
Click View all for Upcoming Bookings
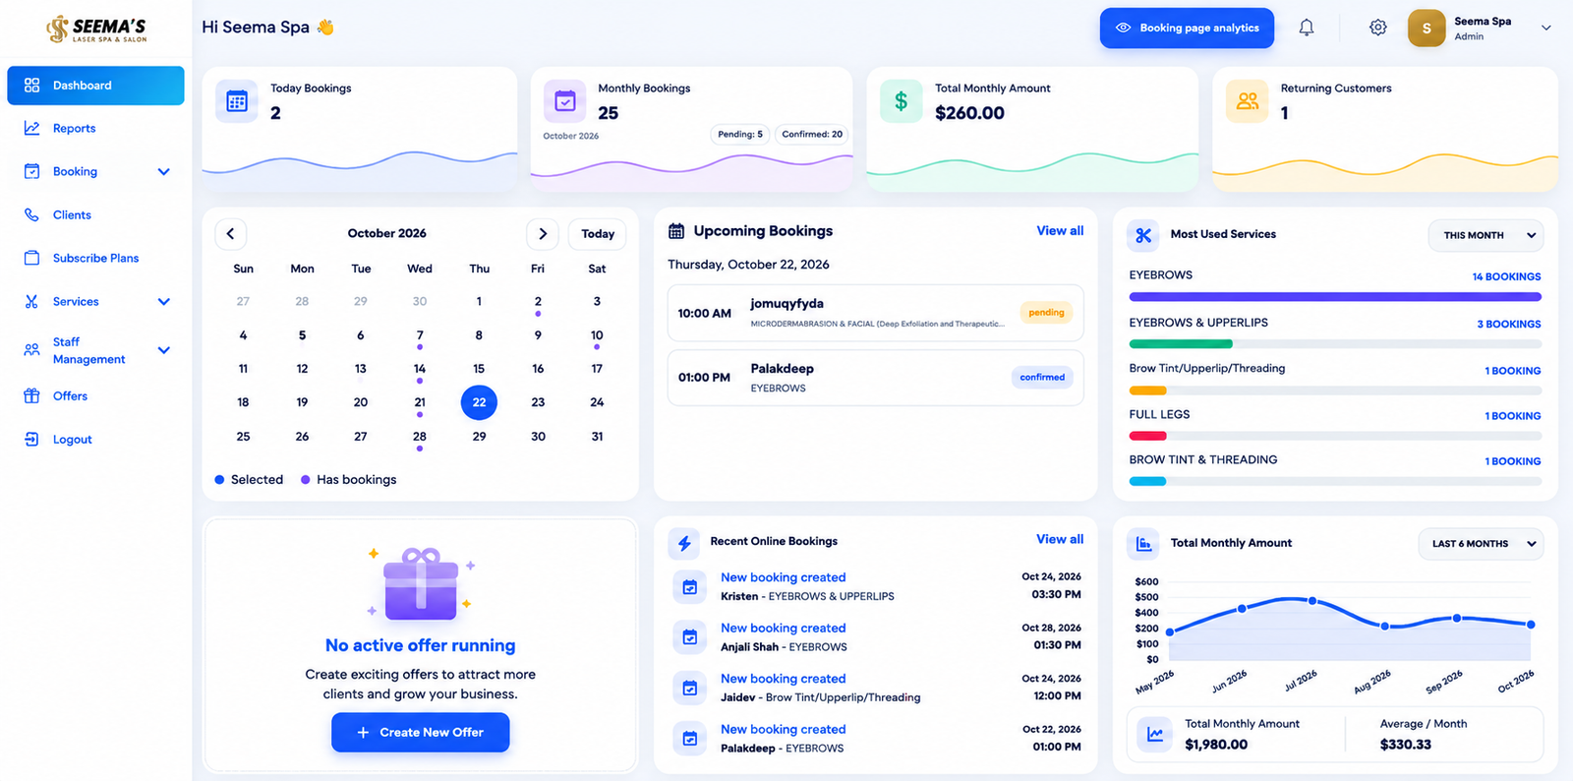[x=1060, y=231]
